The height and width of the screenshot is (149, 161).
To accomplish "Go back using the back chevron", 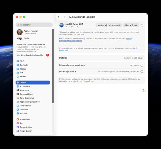I will tap(59, 17).
